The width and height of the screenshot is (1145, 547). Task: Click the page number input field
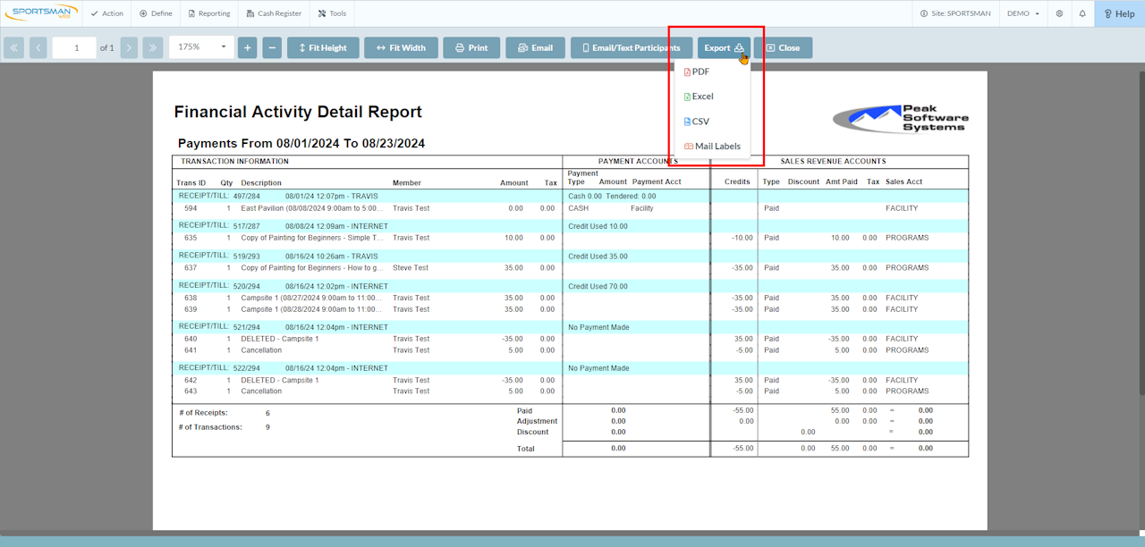point(74,47)
